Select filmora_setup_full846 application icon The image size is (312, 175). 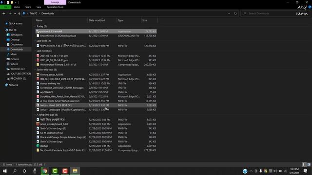click(x=38, y=74)
